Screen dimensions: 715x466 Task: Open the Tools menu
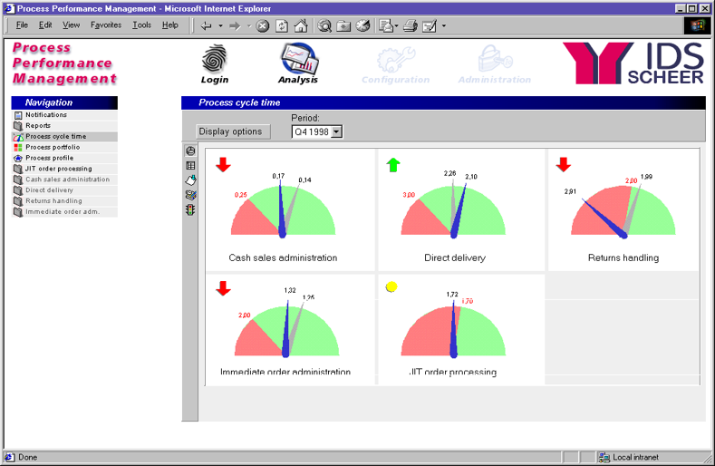point(141,25)
